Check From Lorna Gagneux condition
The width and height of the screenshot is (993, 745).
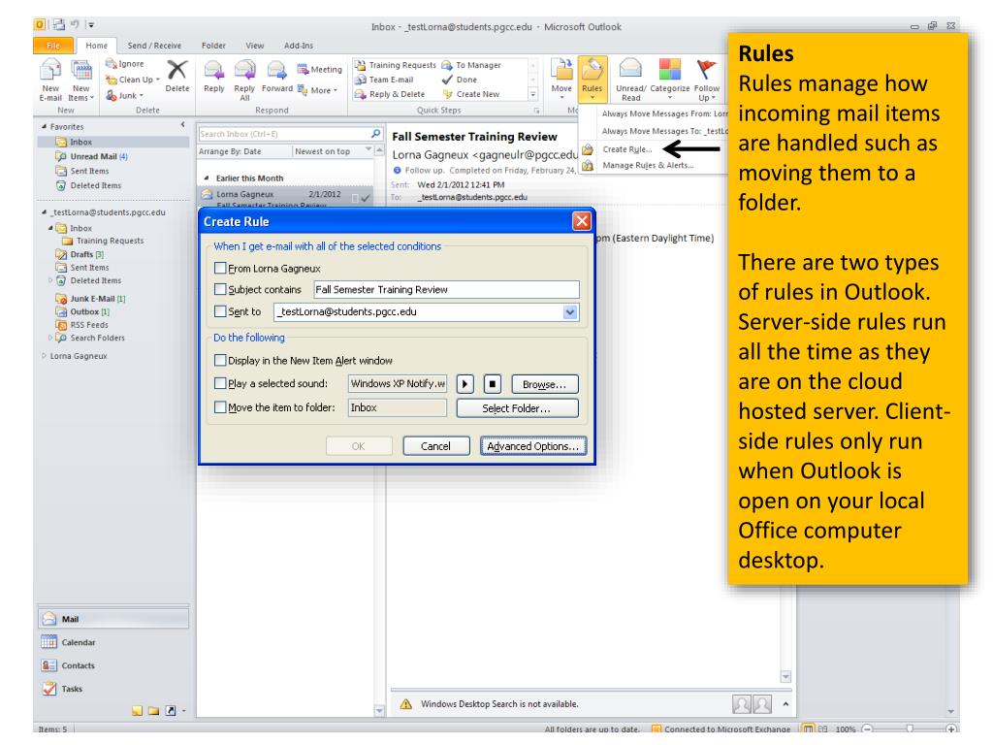220,268
